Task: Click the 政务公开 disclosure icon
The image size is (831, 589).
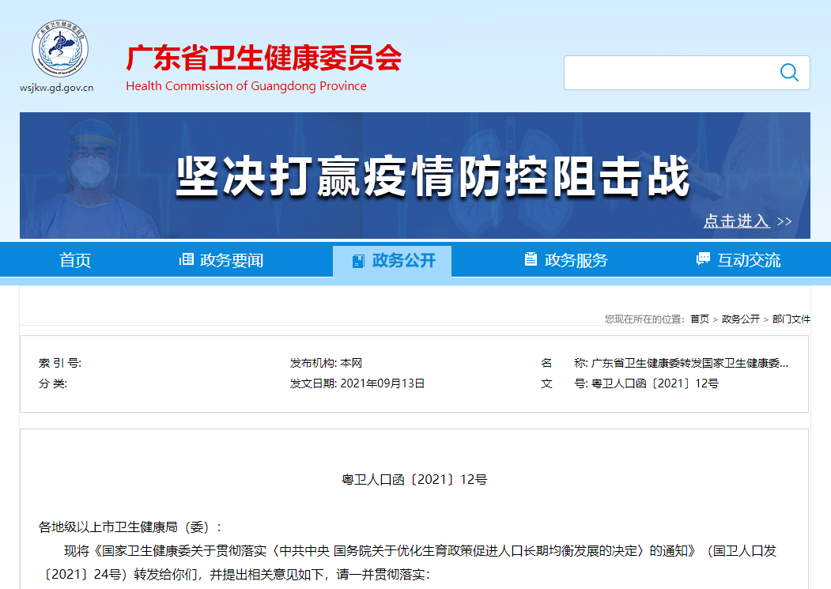Action: click(x=358, y=259)
